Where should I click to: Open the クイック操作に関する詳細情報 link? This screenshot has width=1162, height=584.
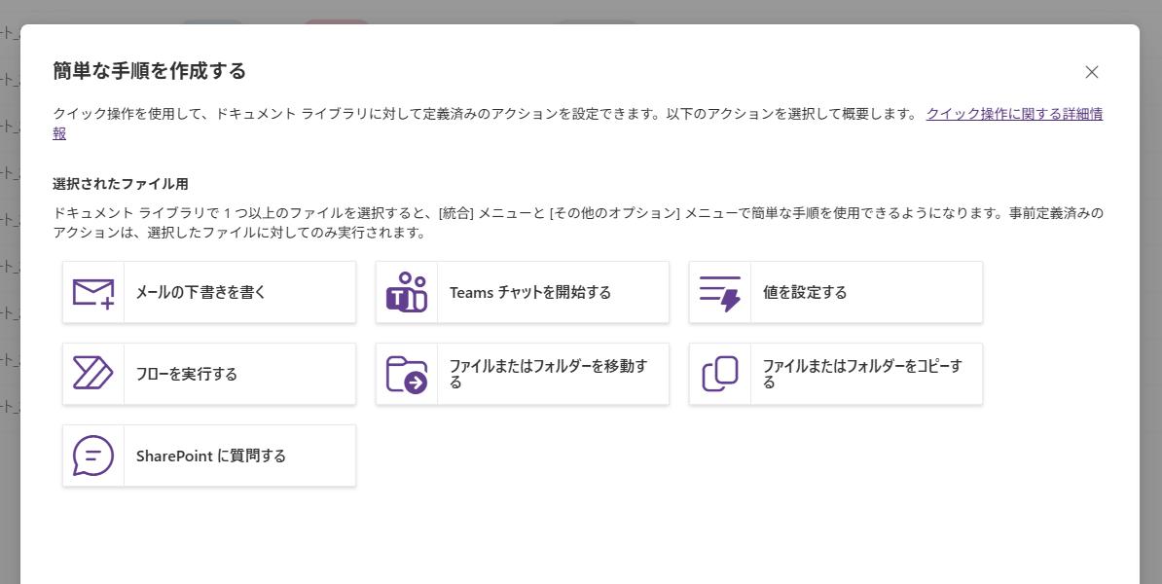(x=1013, y=114)
